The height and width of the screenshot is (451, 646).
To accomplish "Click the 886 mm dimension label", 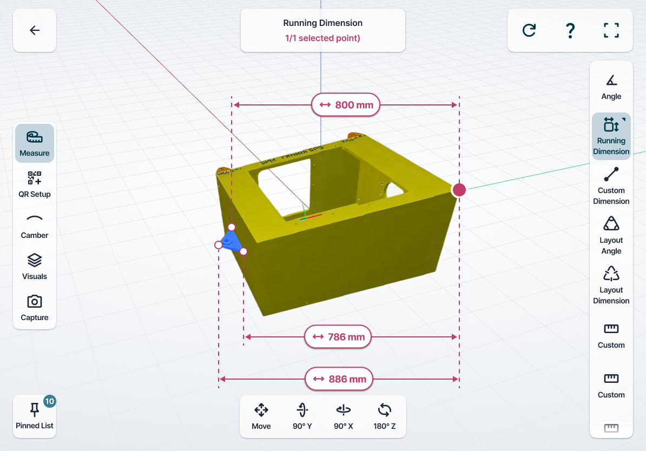I will coord(339,379).
